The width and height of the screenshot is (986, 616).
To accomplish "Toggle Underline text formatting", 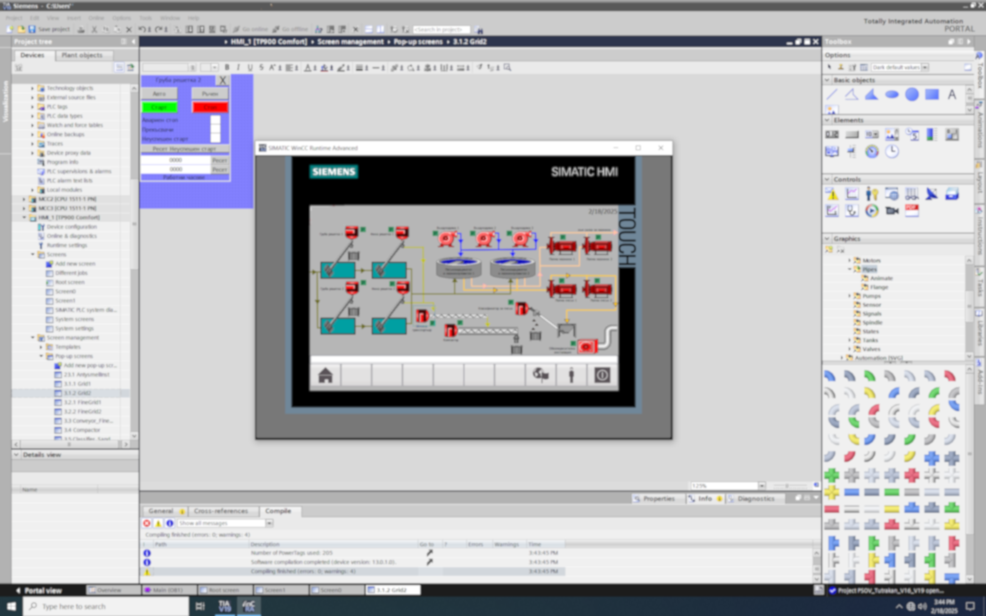I will (250, 68).
